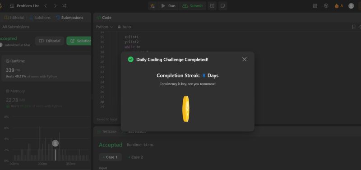Click the avatar marker on runtime chart
The height and width of the screenshot is (170, 361).
[x=55, y=143]
